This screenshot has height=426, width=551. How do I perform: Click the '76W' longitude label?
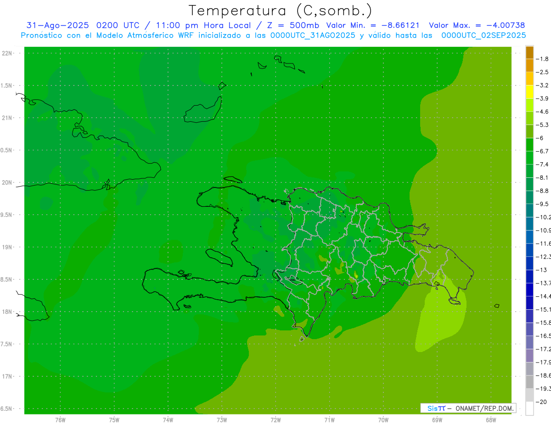click(x=60, y=420)
